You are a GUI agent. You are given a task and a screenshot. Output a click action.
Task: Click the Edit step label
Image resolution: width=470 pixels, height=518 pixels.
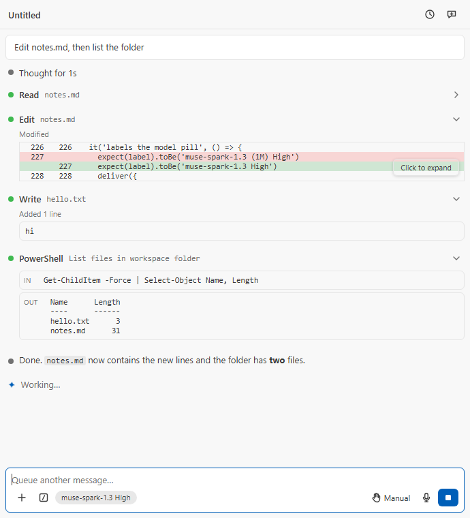(x=27, y=119)
